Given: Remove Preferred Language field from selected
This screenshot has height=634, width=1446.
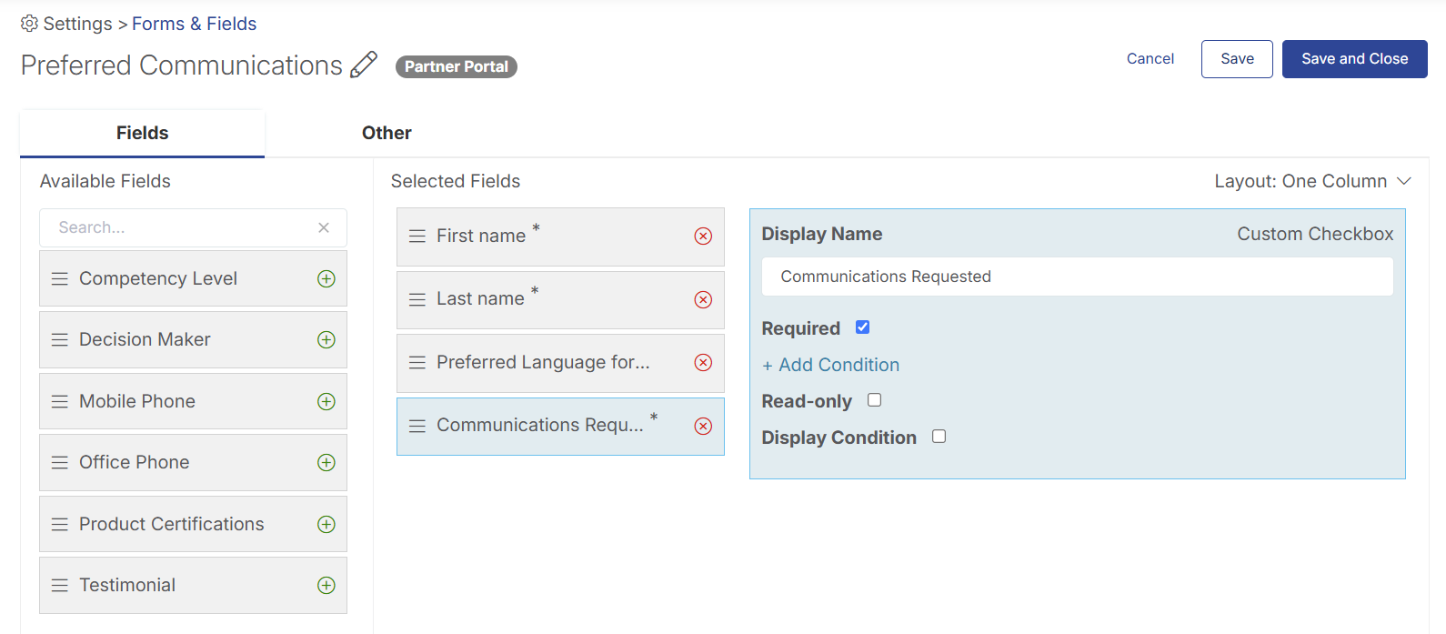Looking at the screenshot, I should (x=703, y=363).
